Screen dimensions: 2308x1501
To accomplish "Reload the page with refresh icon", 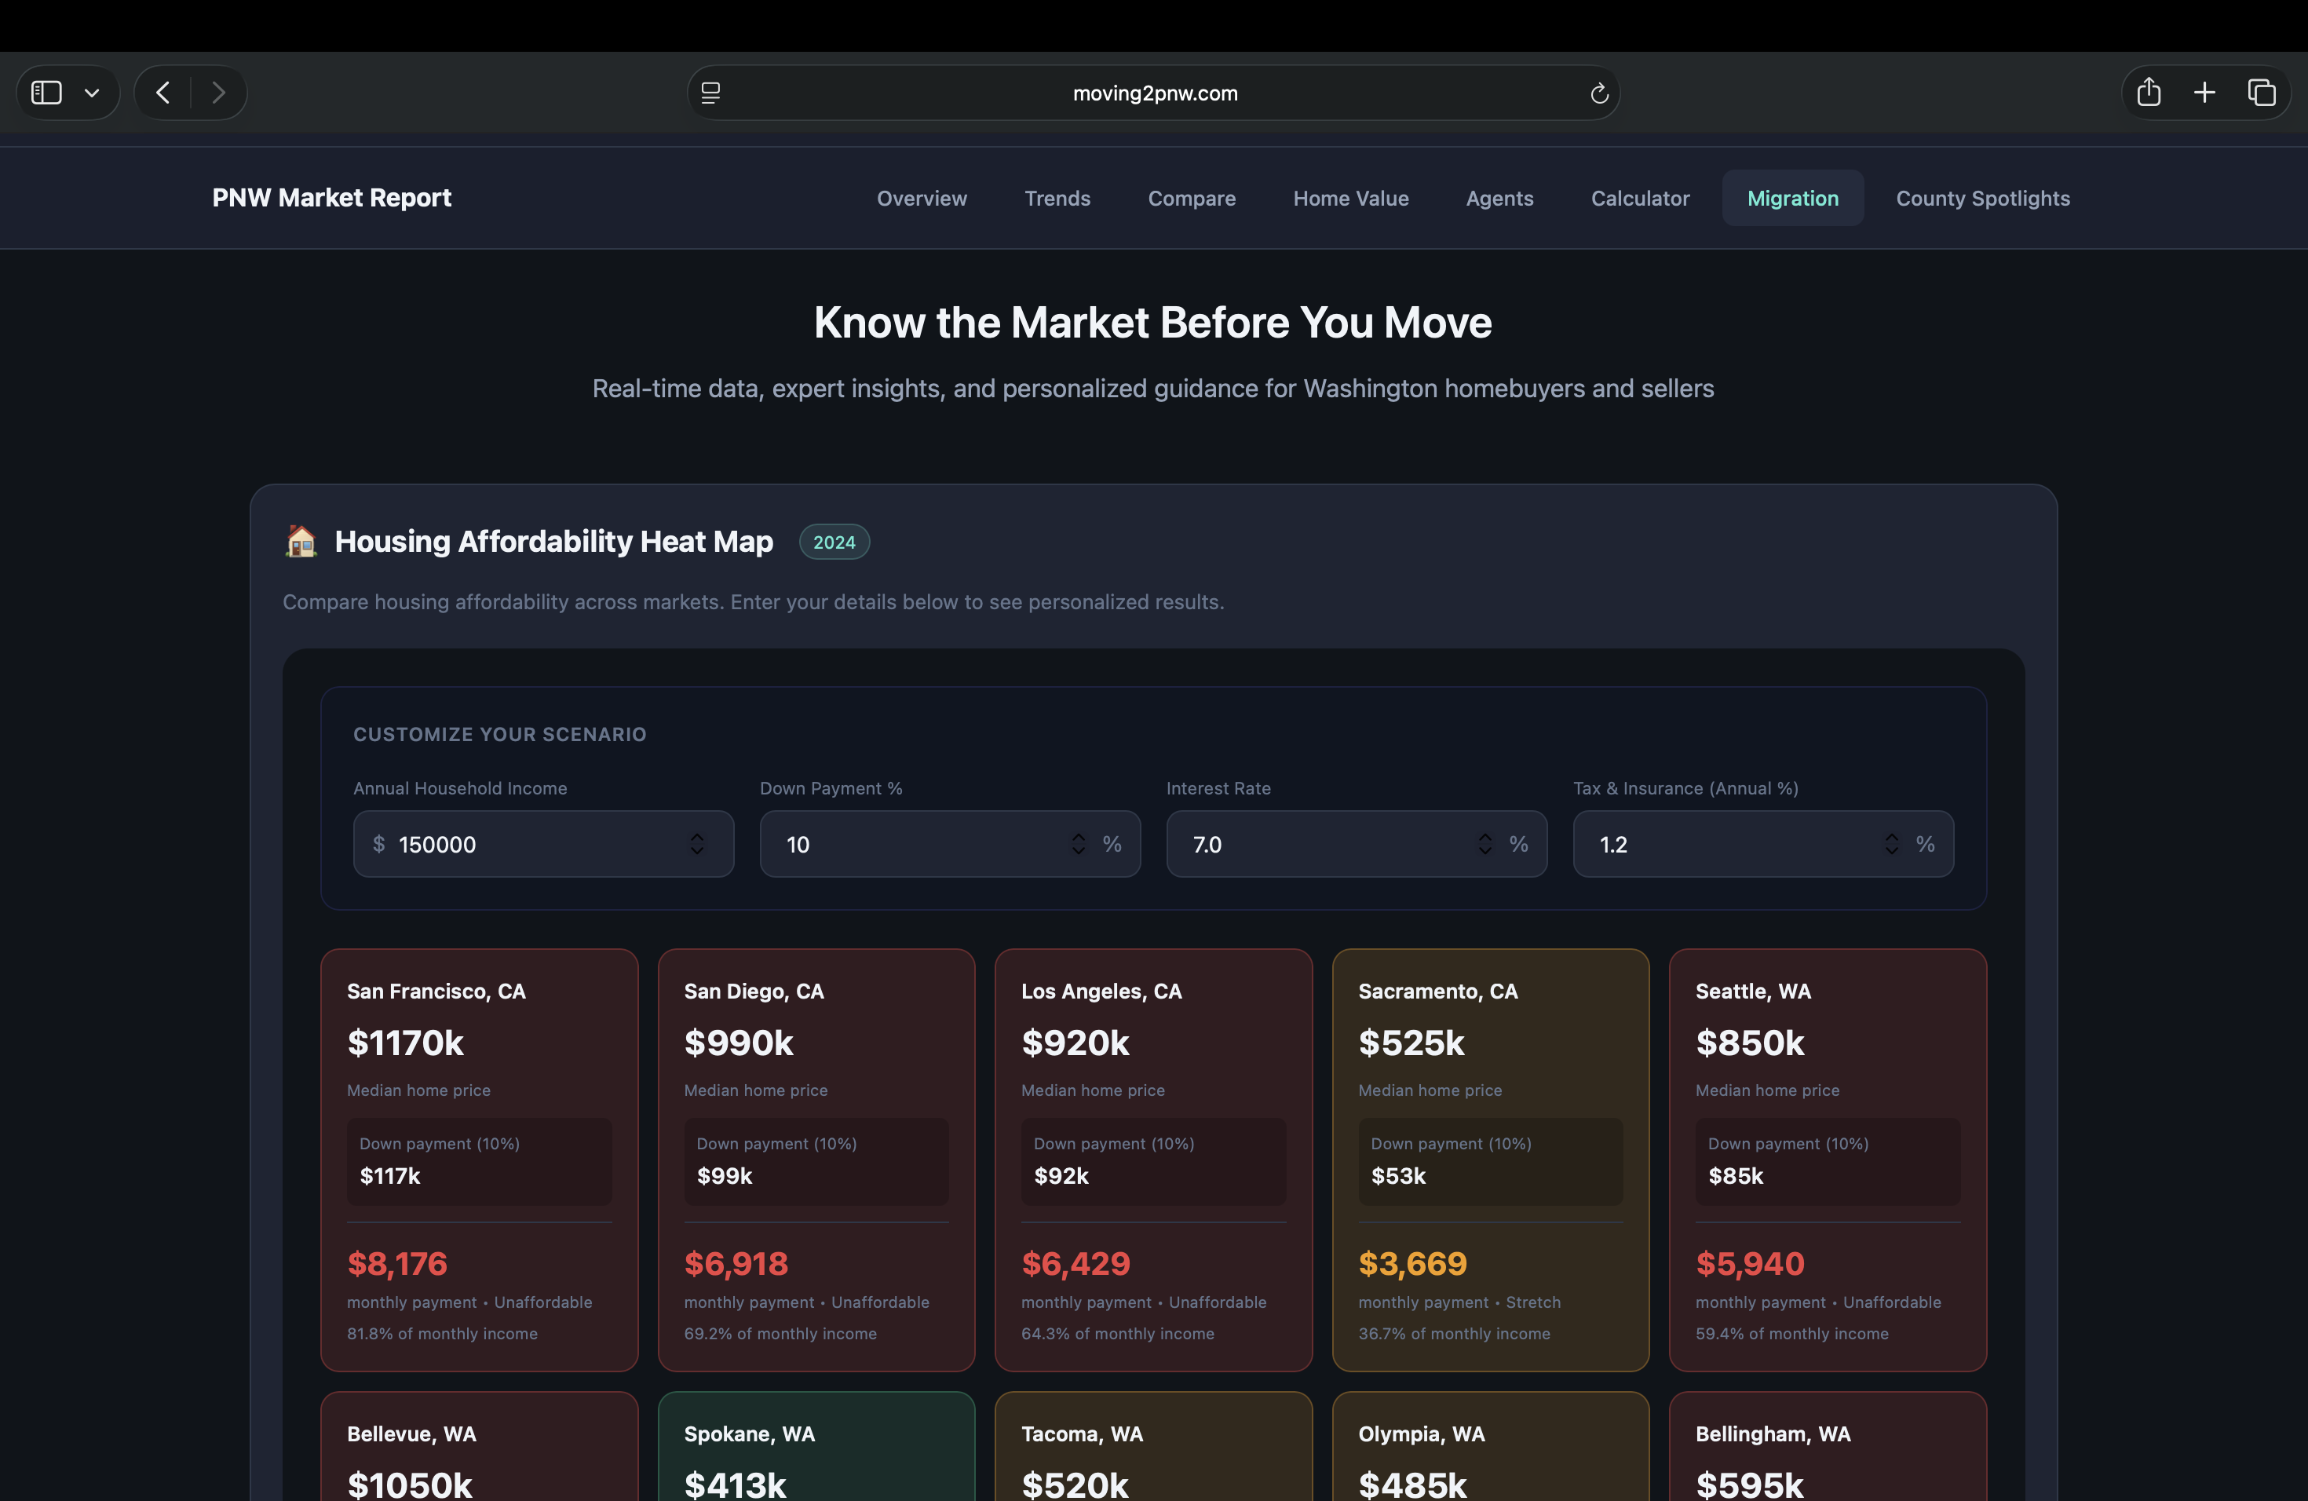I will pyautogui.click(x=1599, y=93).
